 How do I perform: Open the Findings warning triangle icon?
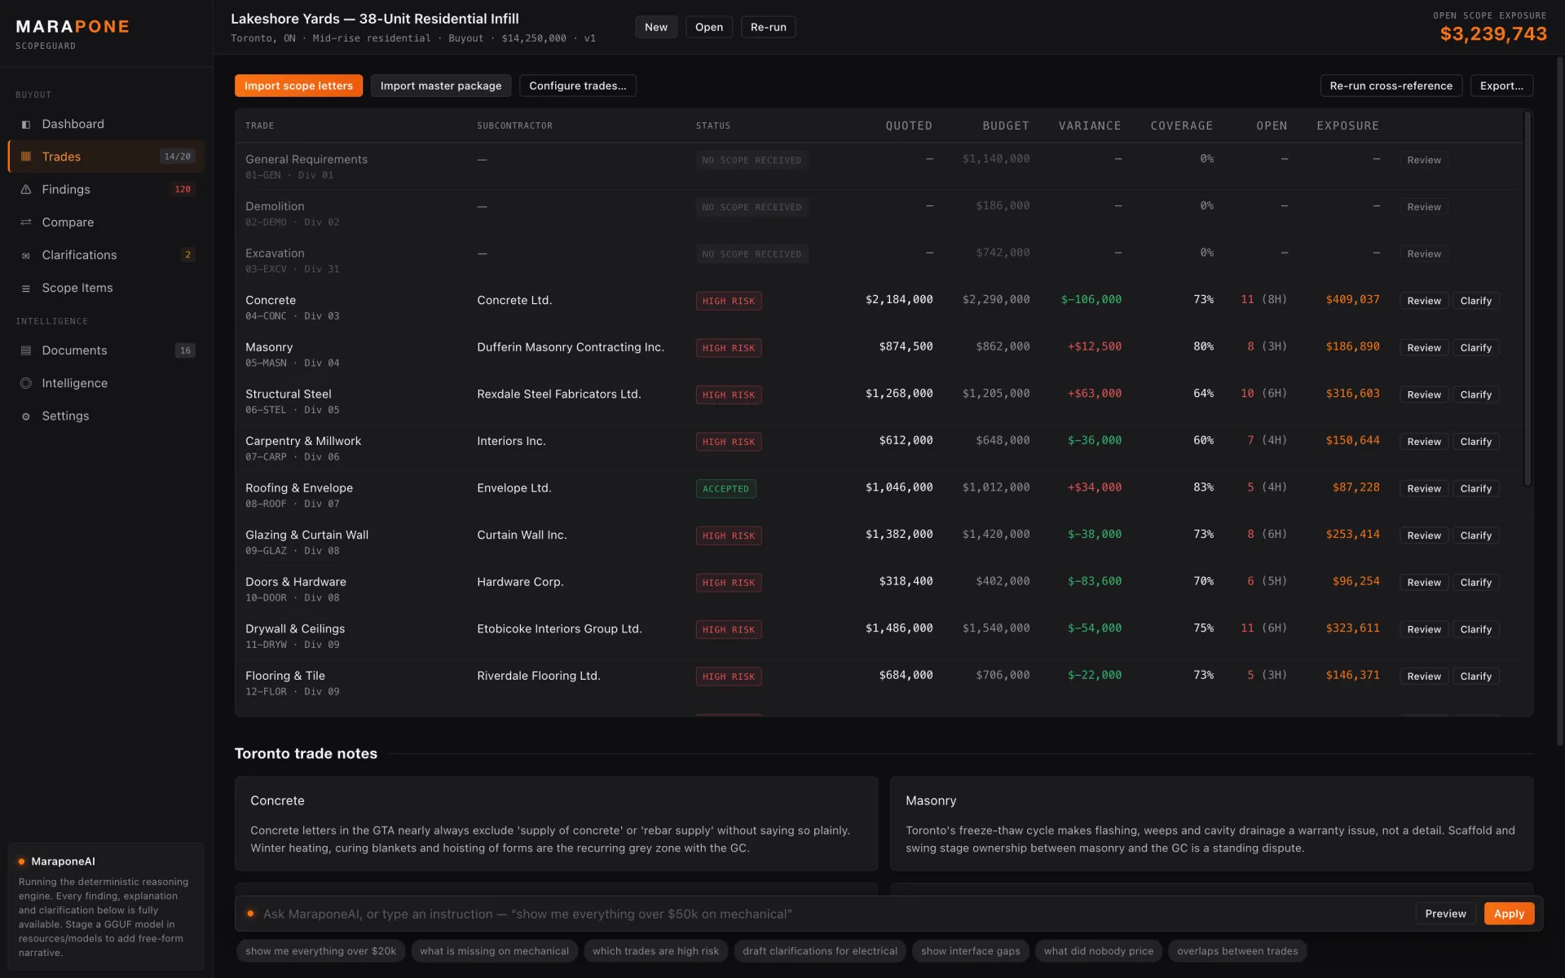coord(26,189)
